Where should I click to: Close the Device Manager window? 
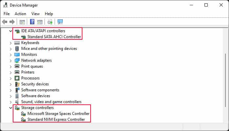[x=221, y=5]
